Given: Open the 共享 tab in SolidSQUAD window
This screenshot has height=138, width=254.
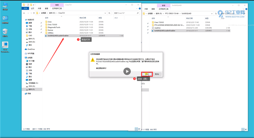Looking at the screenshot, I should coord(146,9).
